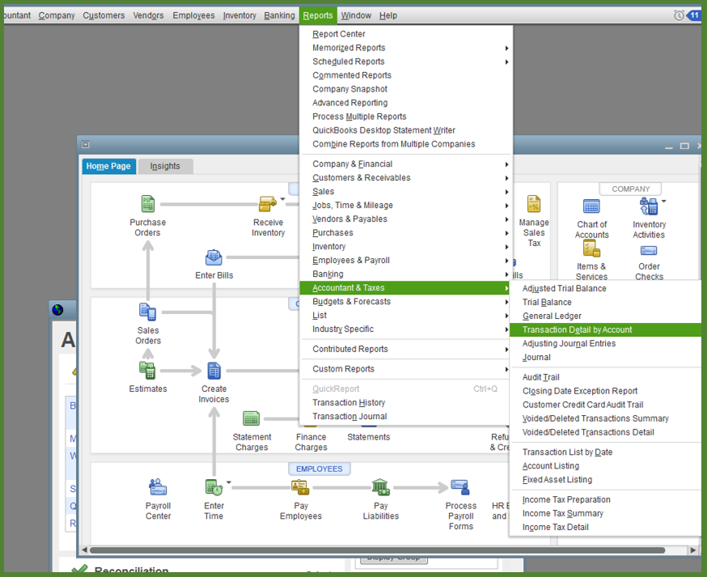Open the Company & Financial submenu
The height and width of the screenshot is (577, 707).
(x=406, y=163)
